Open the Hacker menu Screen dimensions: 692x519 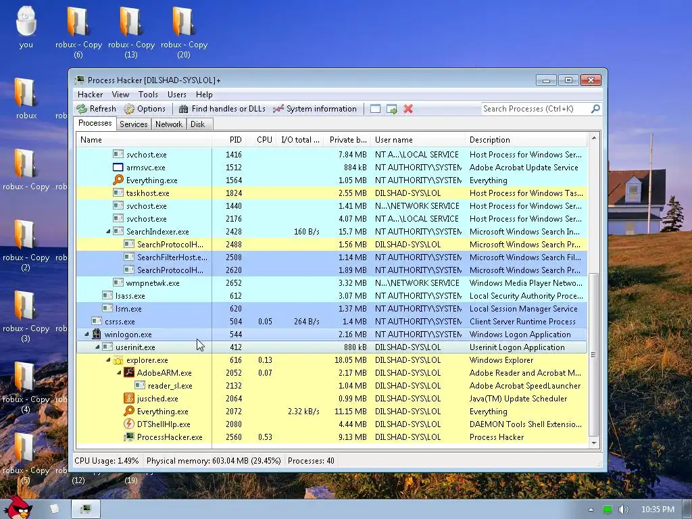point(90,95)
